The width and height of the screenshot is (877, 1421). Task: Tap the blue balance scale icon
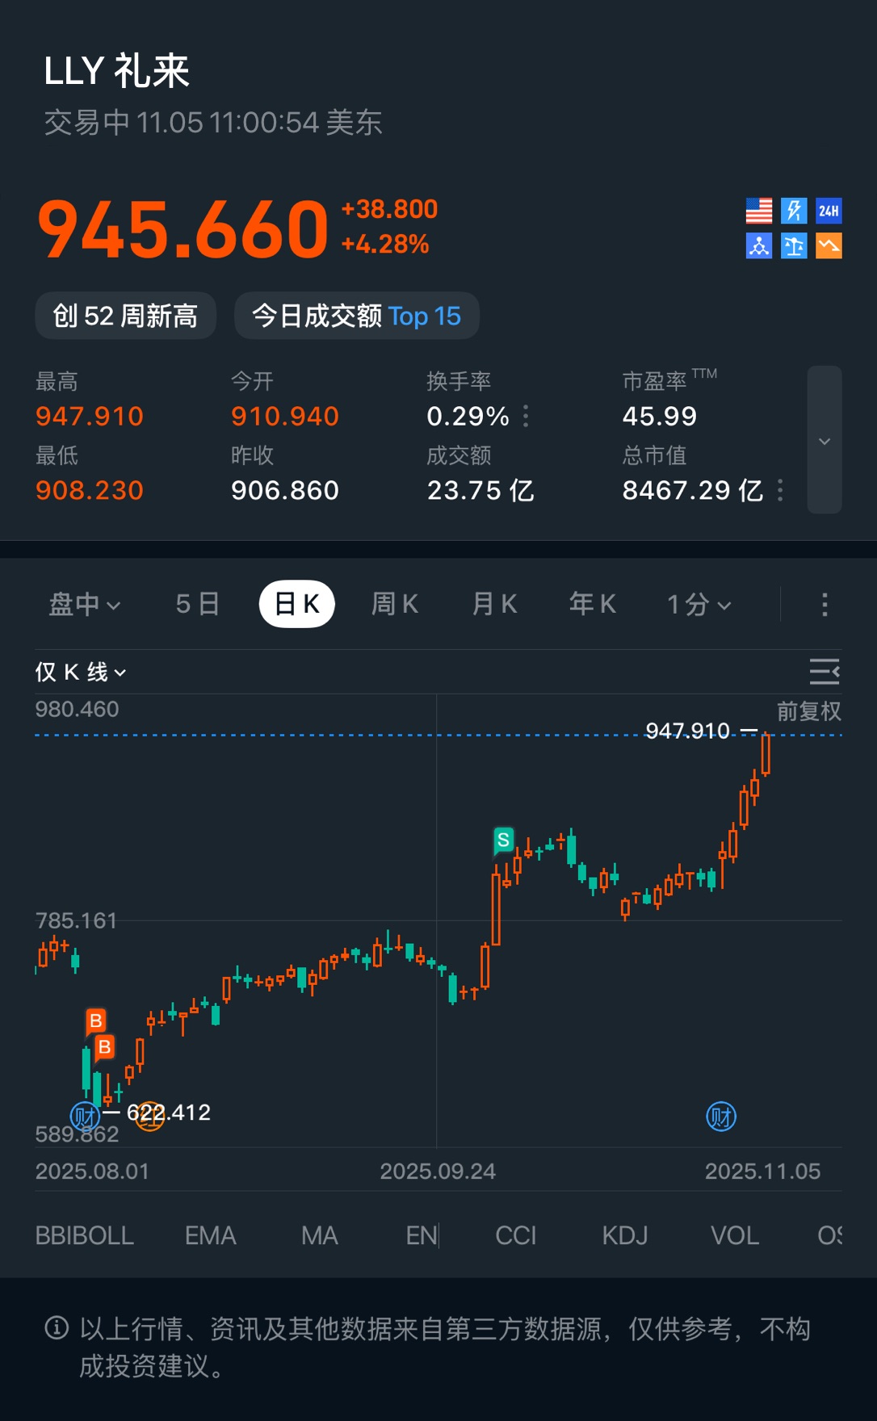click(794, 245)
